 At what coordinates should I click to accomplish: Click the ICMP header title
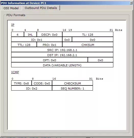(x=15, y=72)
